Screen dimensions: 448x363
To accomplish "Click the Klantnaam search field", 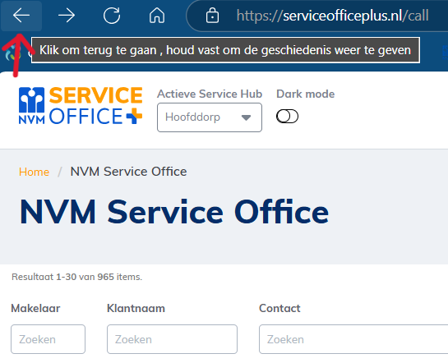I will 172,339.
